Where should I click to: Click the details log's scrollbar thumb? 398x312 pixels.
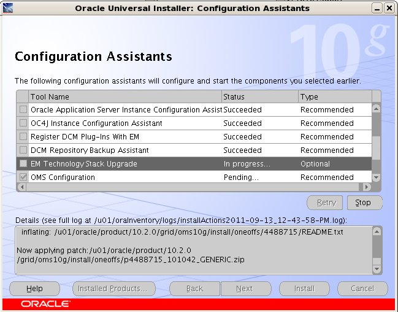tap(377, 261)
